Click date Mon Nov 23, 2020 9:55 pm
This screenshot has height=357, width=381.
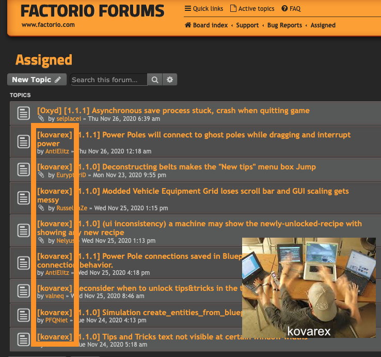tap(130, 175)
